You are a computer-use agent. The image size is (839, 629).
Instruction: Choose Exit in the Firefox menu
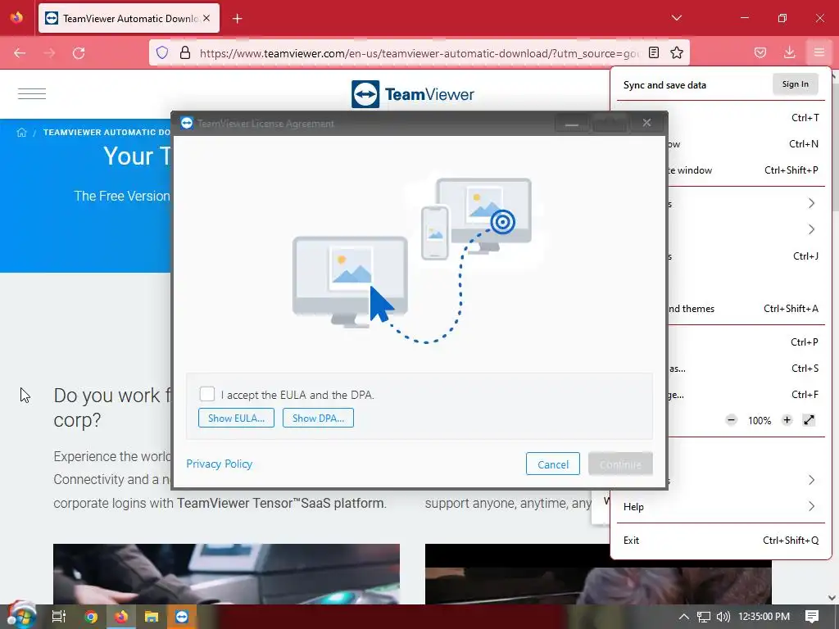(720, 541)
